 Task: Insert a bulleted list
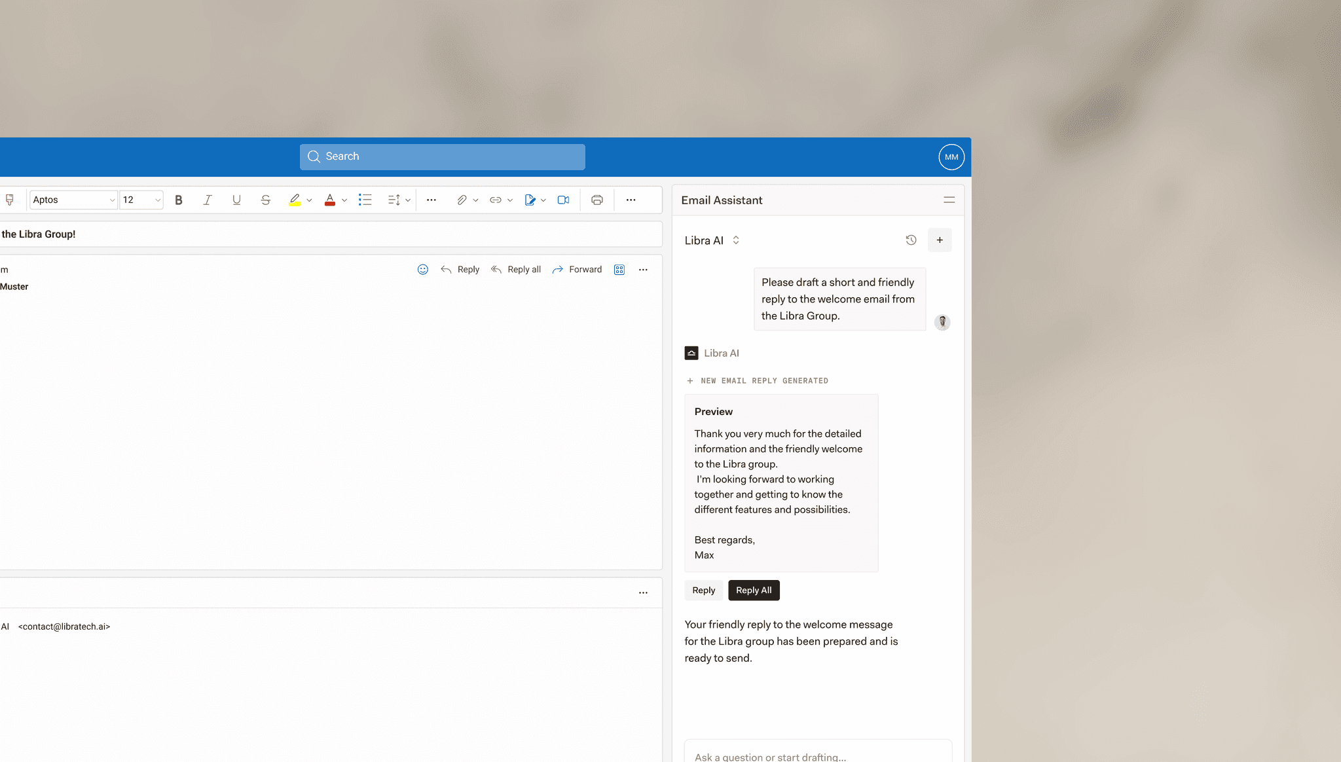(x=365, y=200)
